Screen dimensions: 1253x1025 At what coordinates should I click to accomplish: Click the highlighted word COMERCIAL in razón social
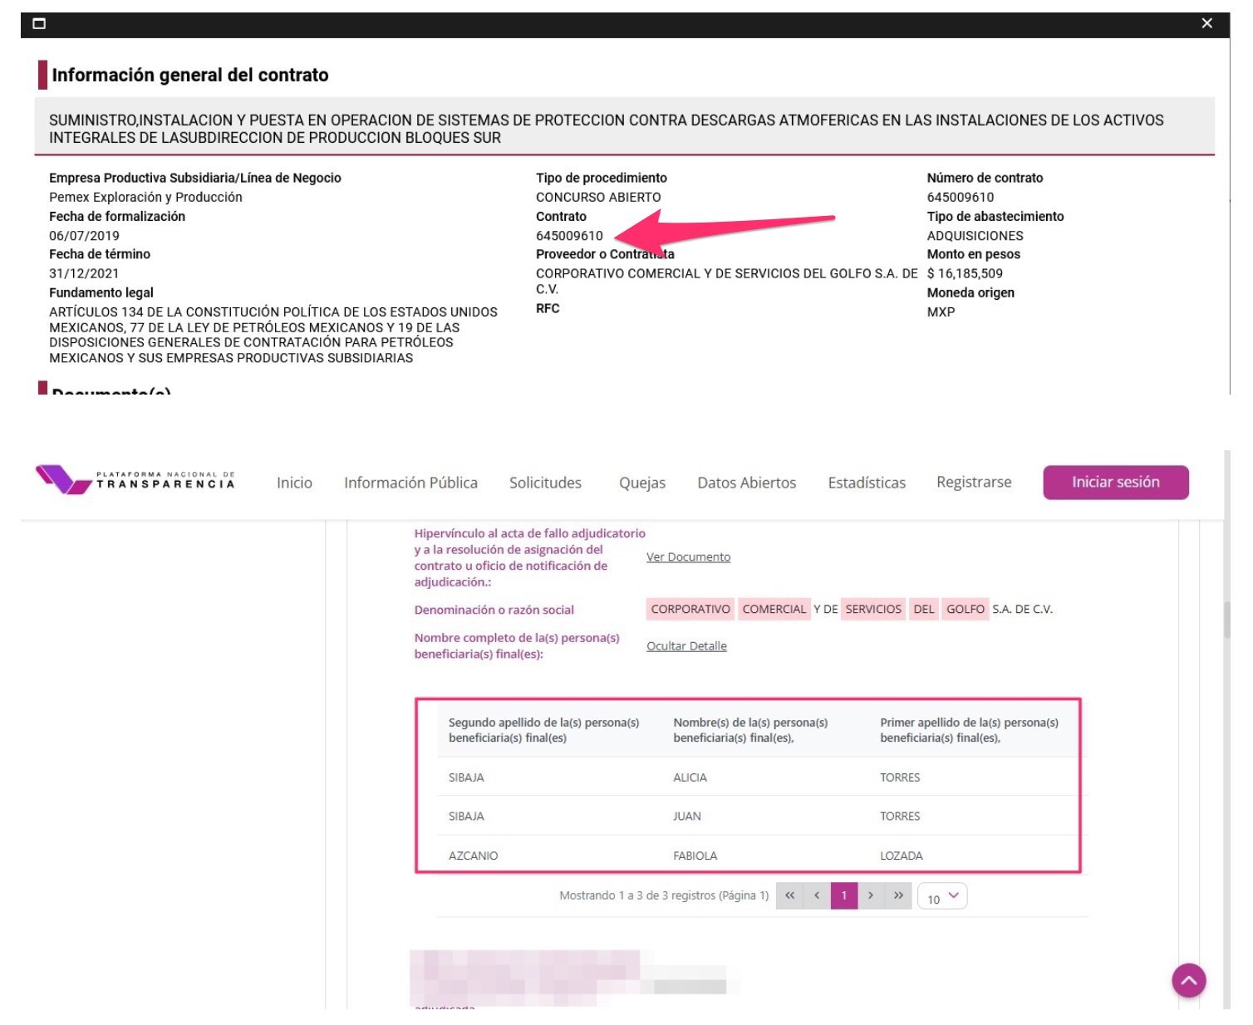pos(774,609)
